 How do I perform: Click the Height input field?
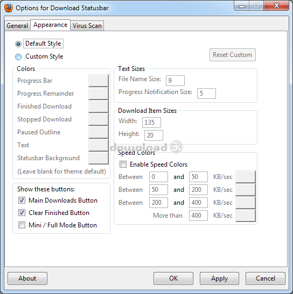[154, 135]
